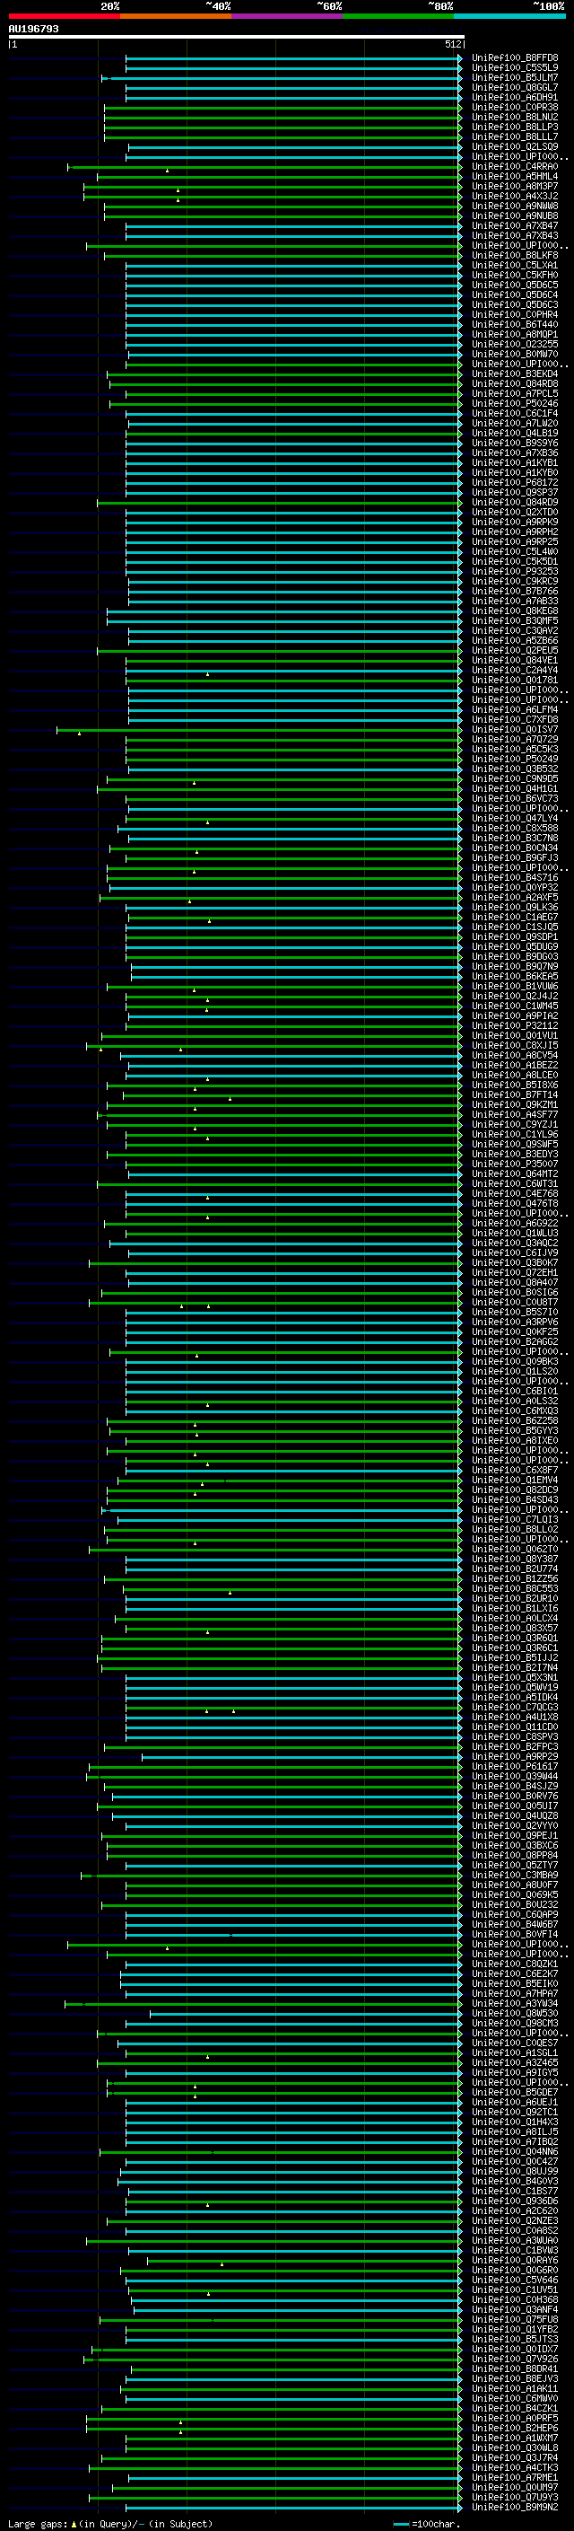This screenshot has width=574, height=2531.
Task: Select the UniRef100_P93253 label
Action: point(514,572)
